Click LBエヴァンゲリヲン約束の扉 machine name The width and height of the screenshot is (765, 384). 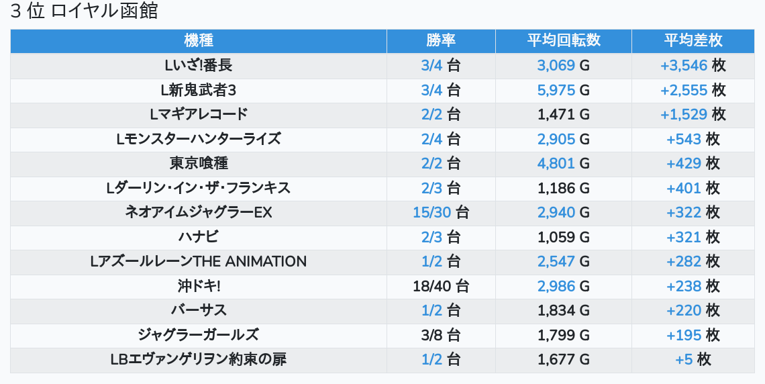[x=198, y=360]
